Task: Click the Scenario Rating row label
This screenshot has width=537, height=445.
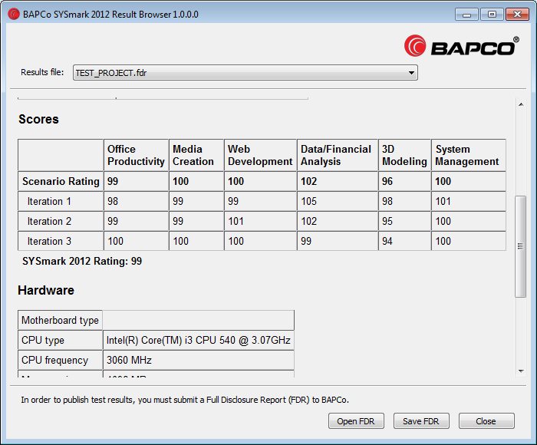Action: 61,182
